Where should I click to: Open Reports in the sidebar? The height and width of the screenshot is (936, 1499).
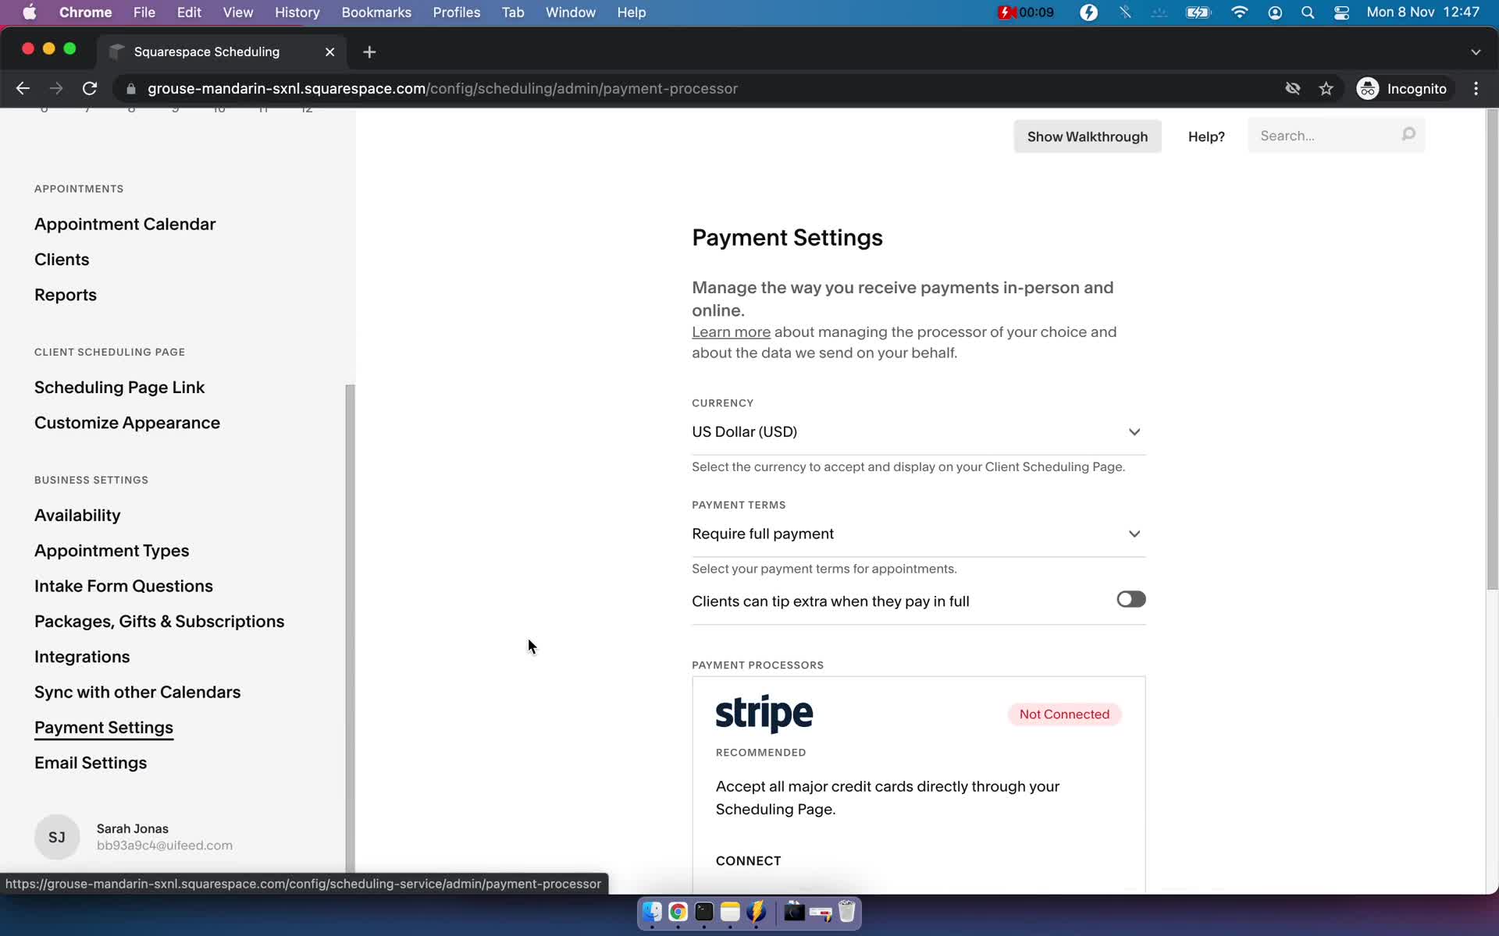tap(66, 295)
